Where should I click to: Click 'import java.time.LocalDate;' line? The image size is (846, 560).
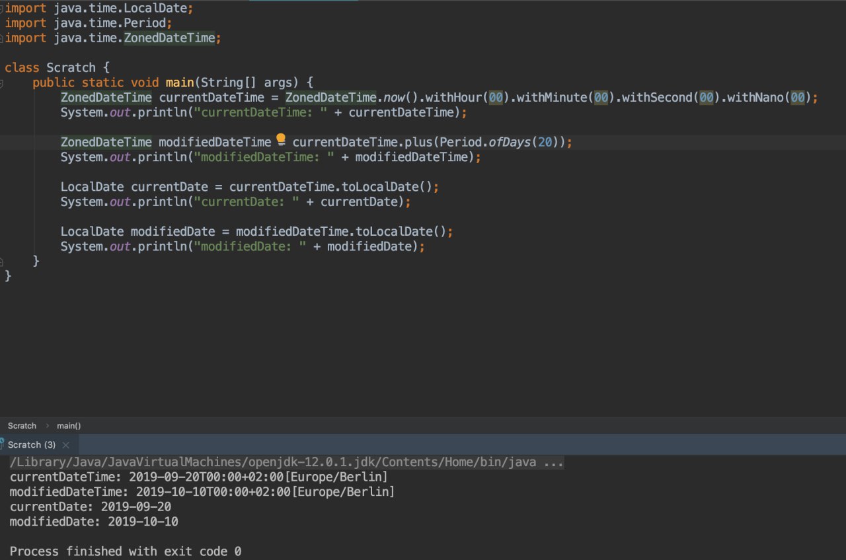[100, 9]
